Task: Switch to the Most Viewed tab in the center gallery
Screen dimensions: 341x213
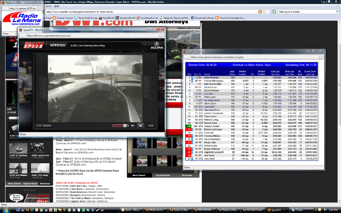Action: click(139, 175)
